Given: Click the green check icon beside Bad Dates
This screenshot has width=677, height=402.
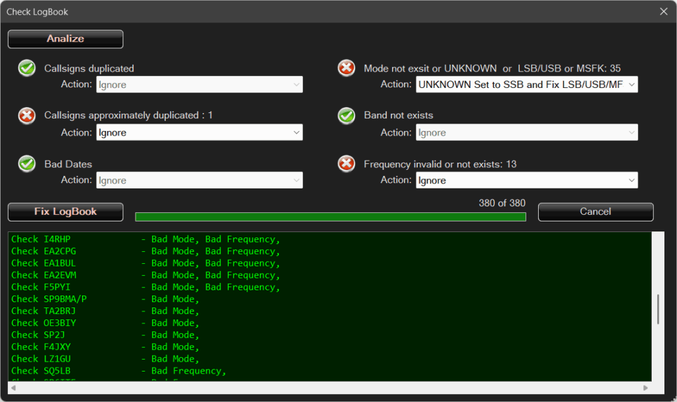Looking at the screenshot, I should pyautogui.click(x=27, y=164).
